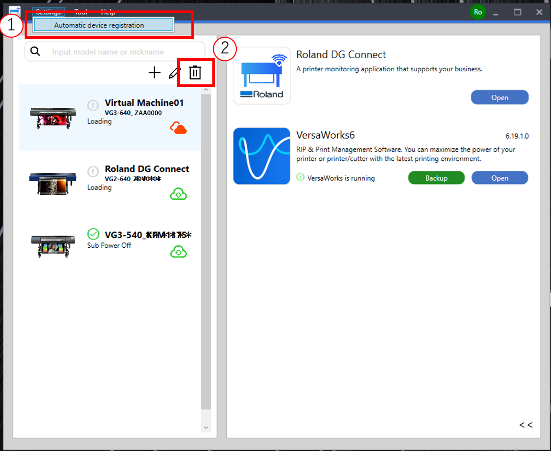Click the device list scroll up arrow
The height and width of the screenshot is (451, 551).
pyautogui.click(x=206, y=90)
